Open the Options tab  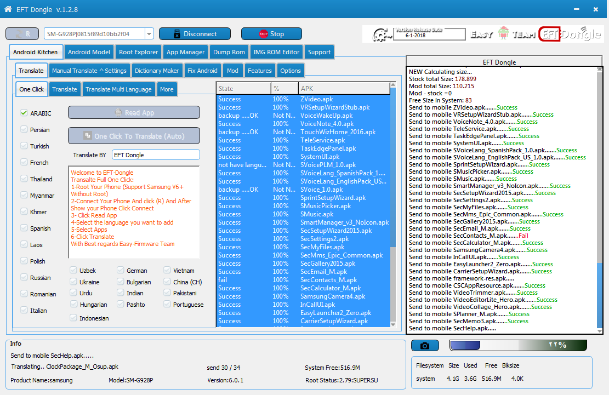point(290,71)
